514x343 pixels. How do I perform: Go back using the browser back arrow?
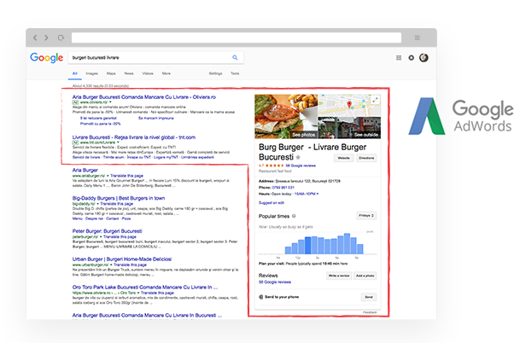35,38
